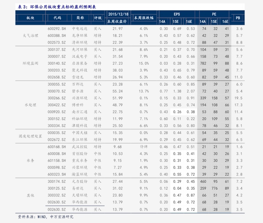
Task: Click stock code 300007.SZ
Action: coord(57,57)
